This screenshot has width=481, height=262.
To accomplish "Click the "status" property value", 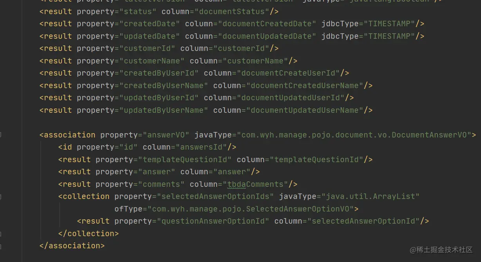I will coord(138,11).
